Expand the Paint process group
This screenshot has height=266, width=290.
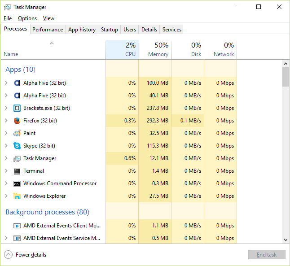(6, 133)
